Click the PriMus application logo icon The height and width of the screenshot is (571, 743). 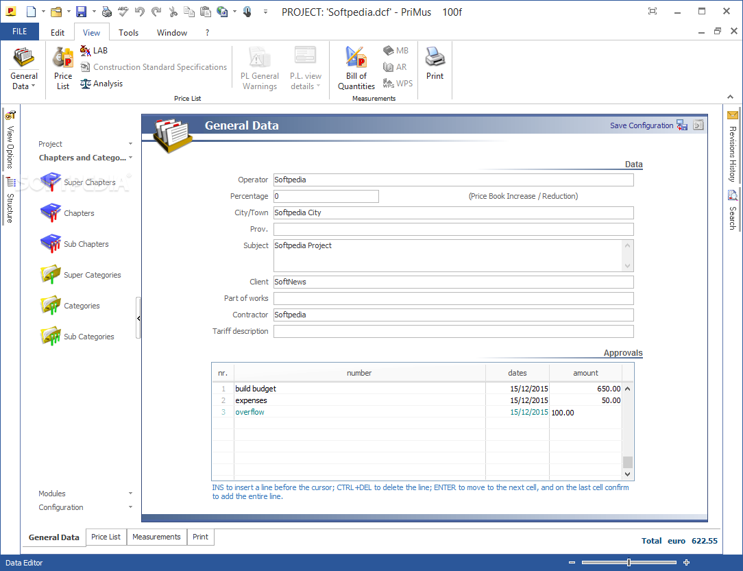tap(11, 12)
